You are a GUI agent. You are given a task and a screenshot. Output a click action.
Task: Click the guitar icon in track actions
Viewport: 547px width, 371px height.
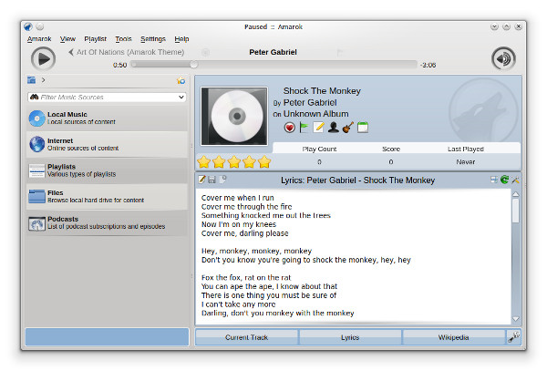pos(348,128)
